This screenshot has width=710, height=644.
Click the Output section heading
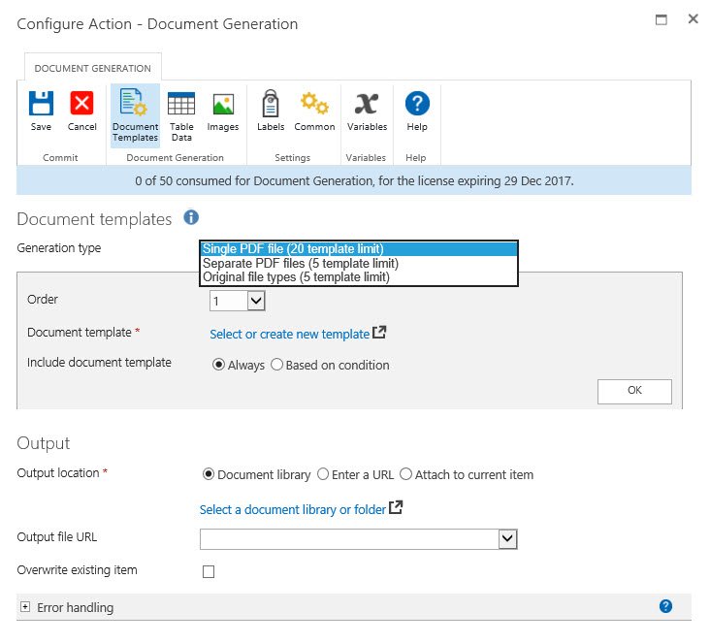point(44,443)
